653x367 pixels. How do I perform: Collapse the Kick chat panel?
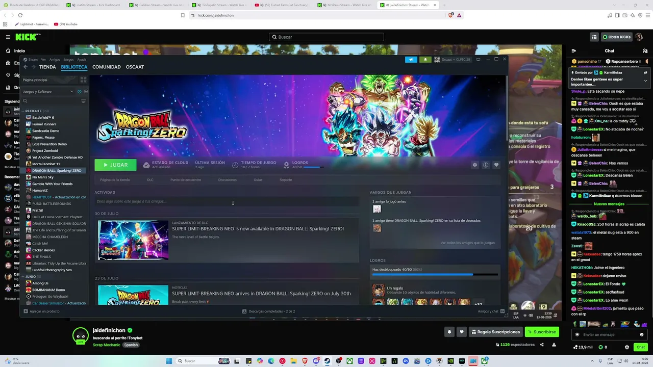pyautogui.click(x=574, y=51)
